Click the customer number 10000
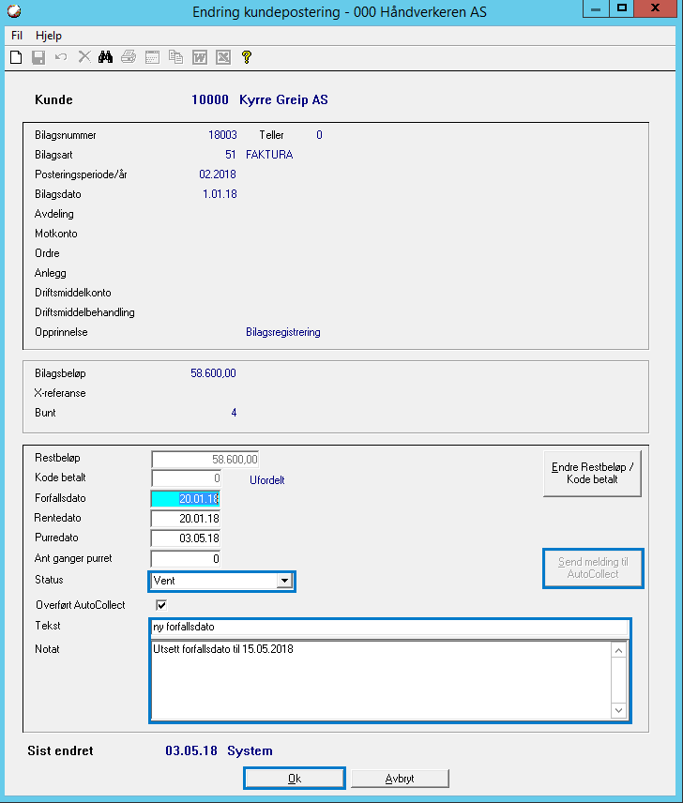Viewport: 683px width, 803px height. (x=210, y=99)
